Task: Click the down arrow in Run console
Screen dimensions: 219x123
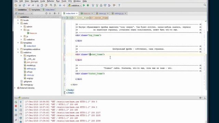Action: (21, 106)
